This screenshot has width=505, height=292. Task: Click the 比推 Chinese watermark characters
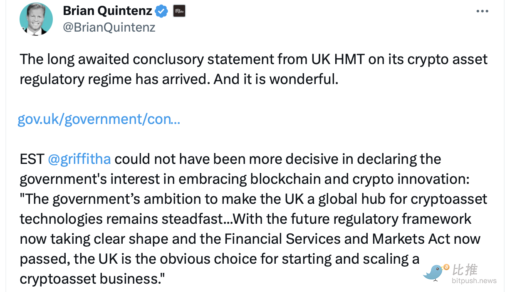(x=465, y=270)
